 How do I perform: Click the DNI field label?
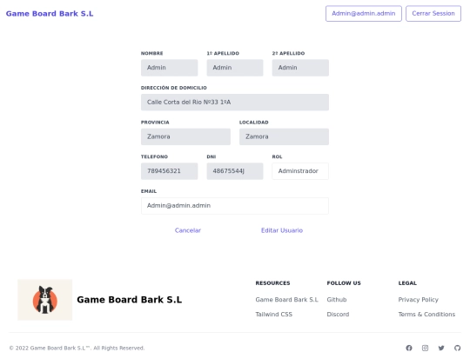click(x=211, y=156)
